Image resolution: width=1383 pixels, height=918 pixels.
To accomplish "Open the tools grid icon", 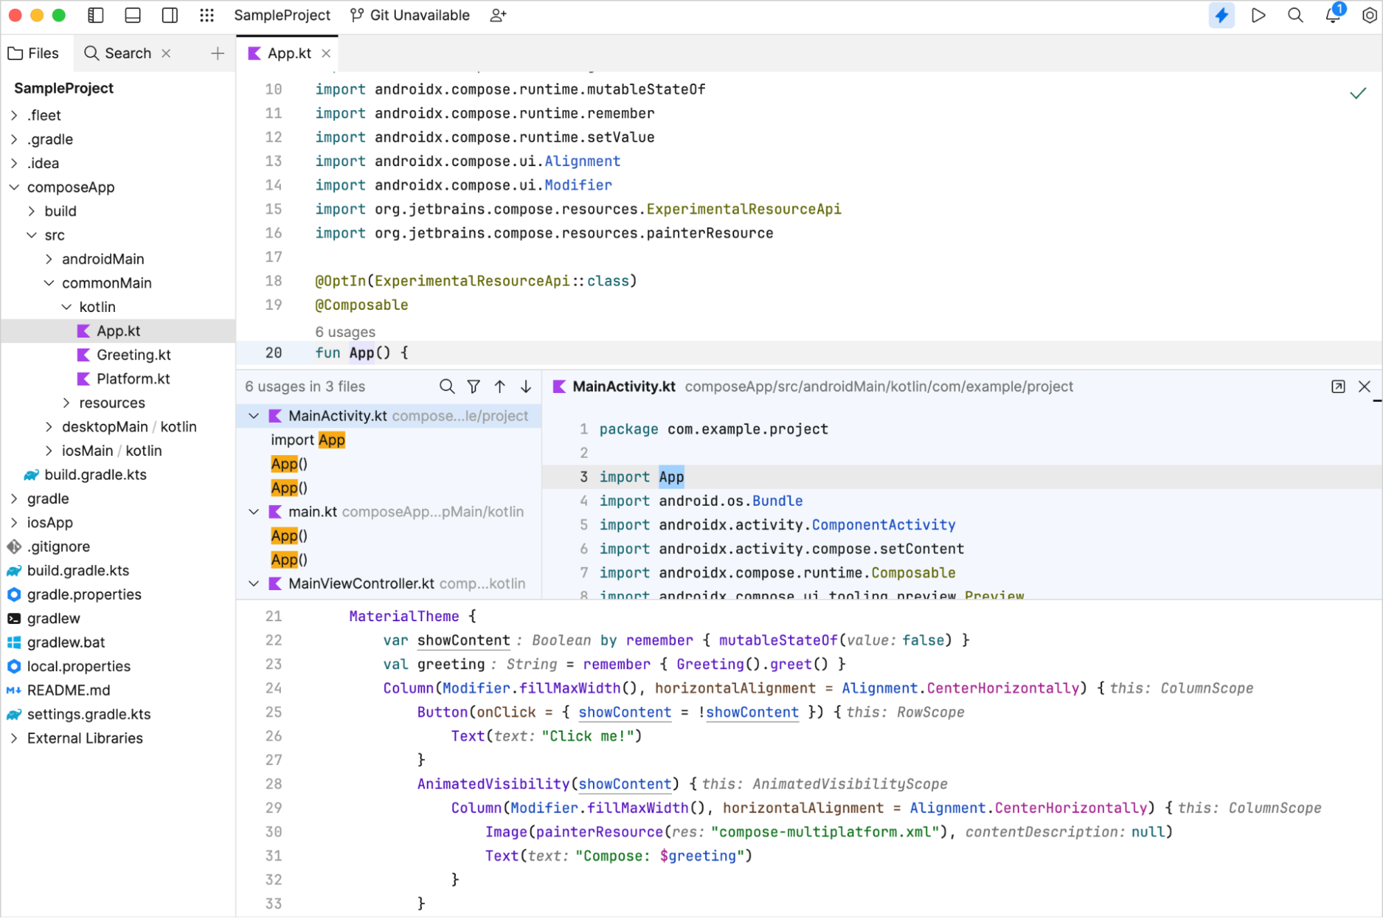I will 207,15.
